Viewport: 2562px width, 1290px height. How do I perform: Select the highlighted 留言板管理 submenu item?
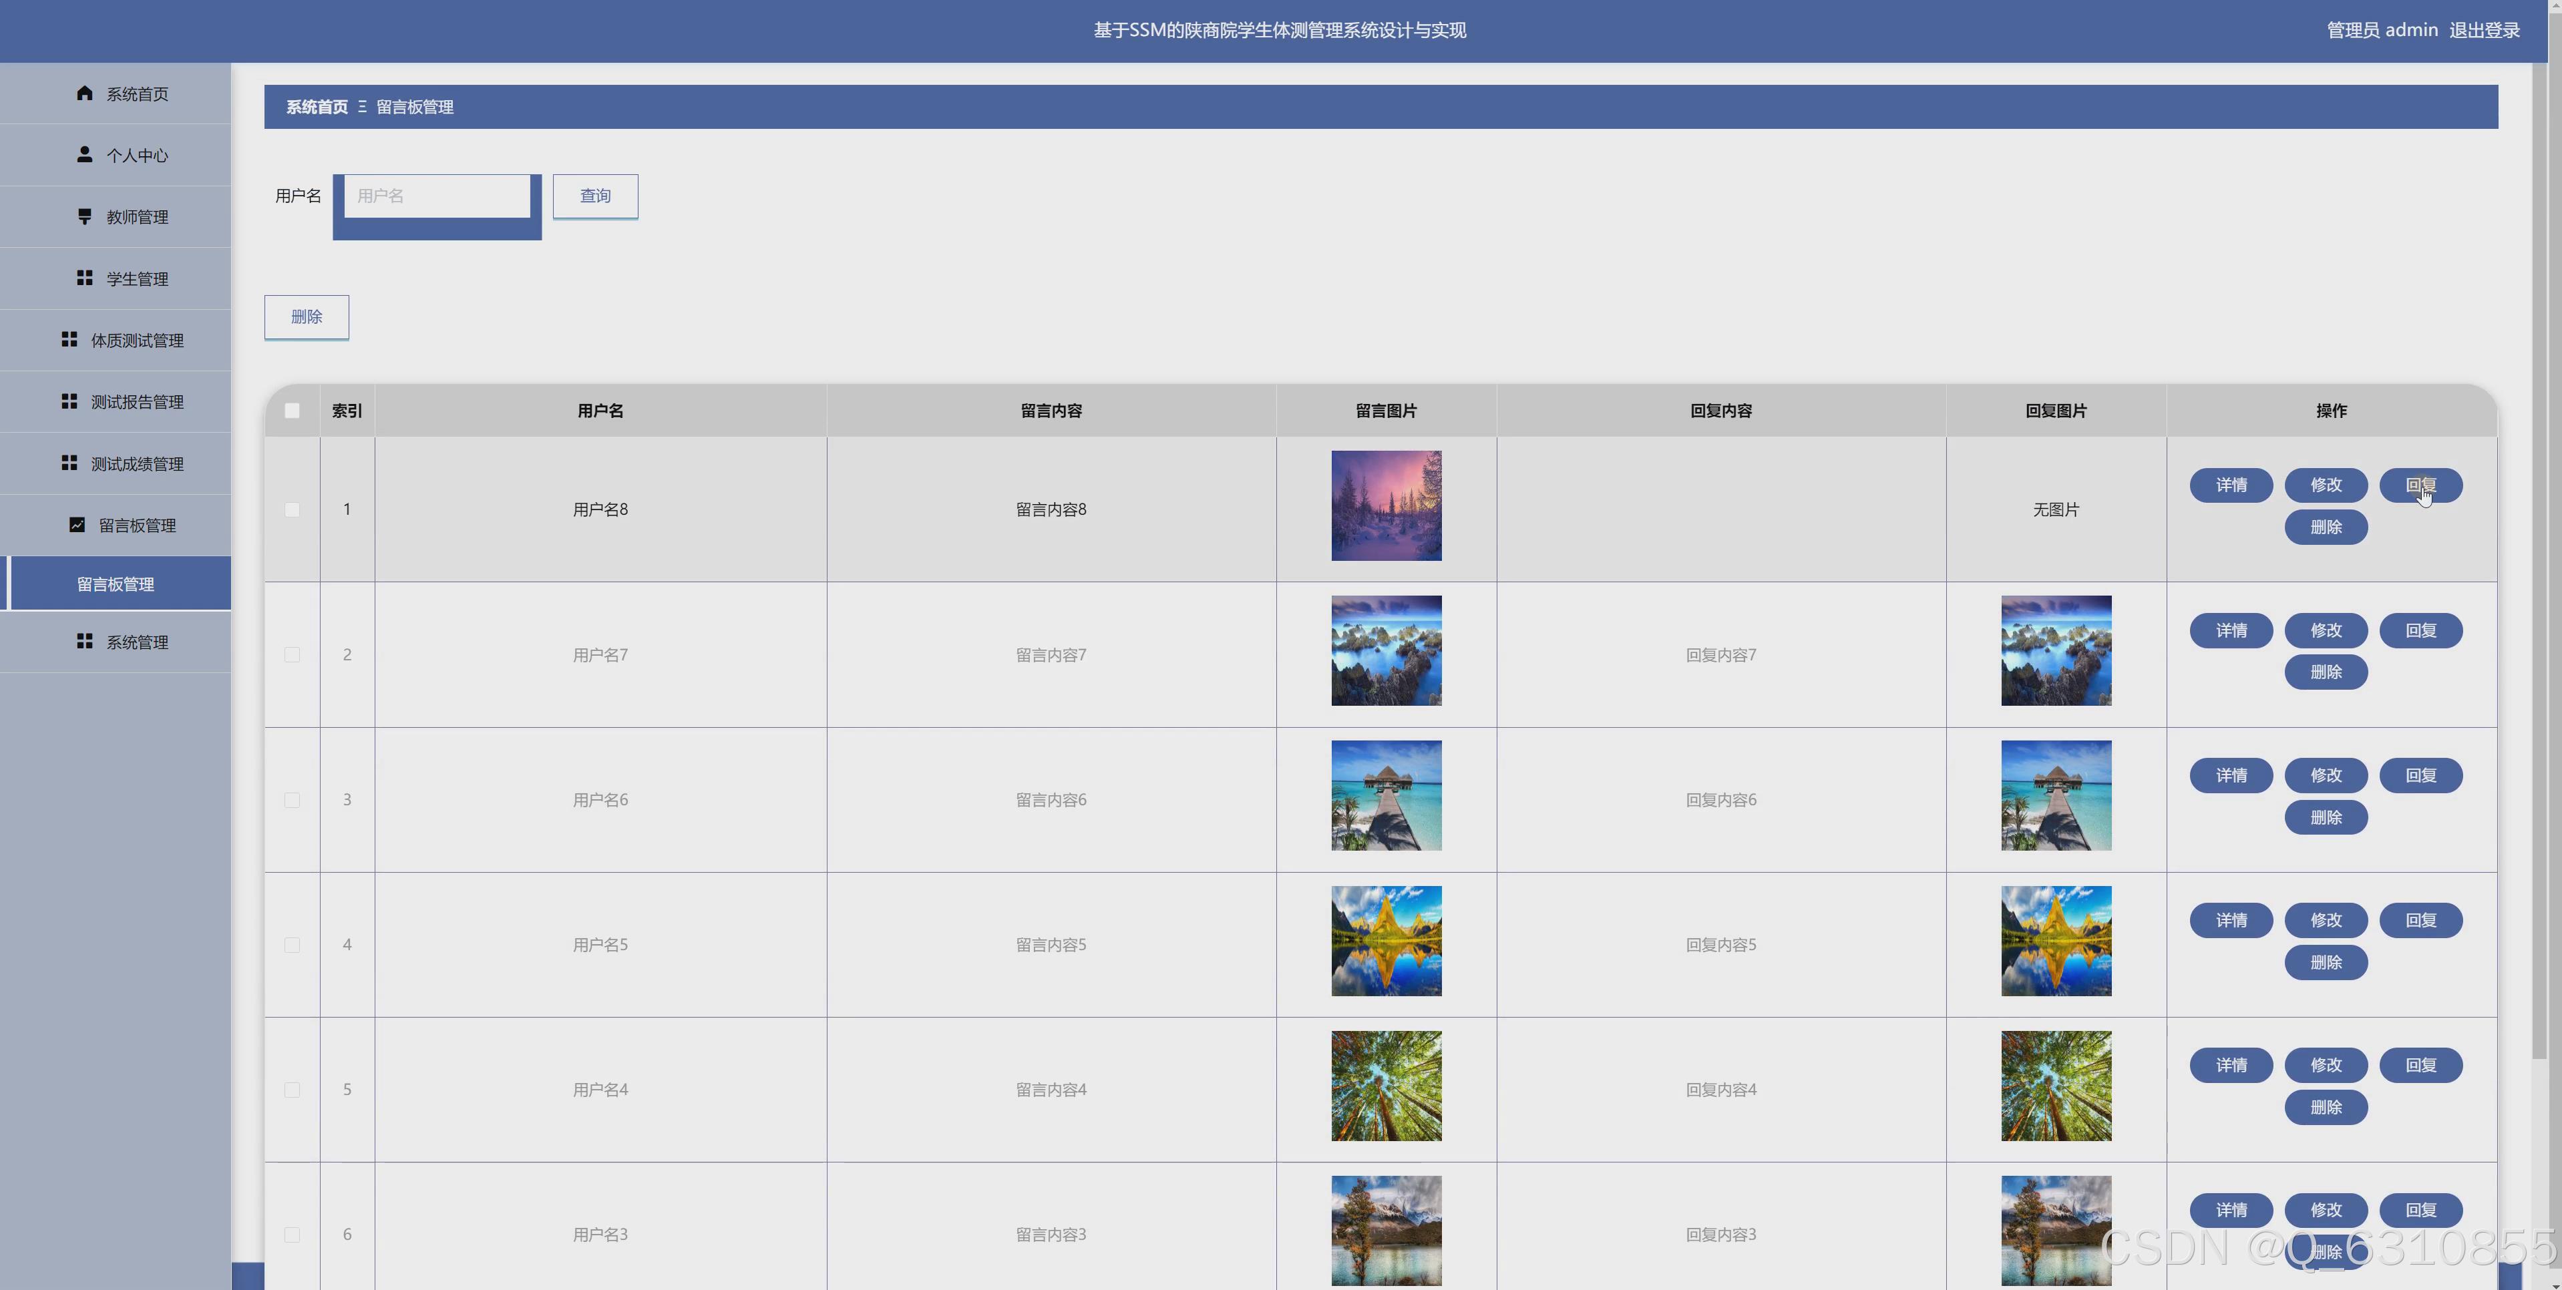tap(116, 584)
